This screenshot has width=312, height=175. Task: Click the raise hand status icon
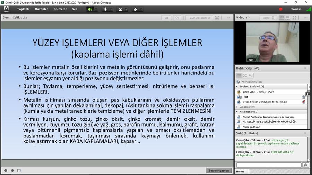click(136, 9)
